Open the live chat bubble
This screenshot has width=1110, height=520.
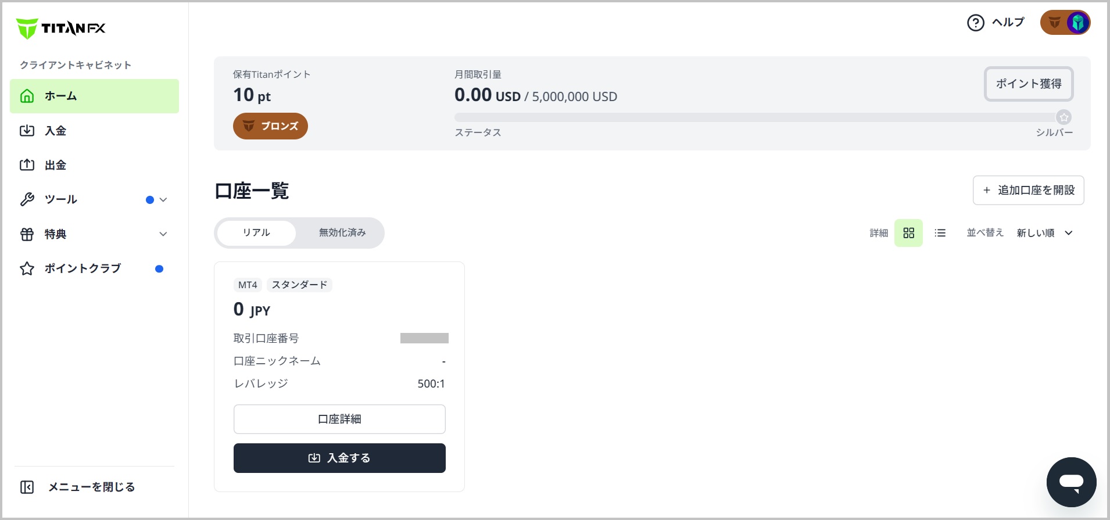(1071, 482)
